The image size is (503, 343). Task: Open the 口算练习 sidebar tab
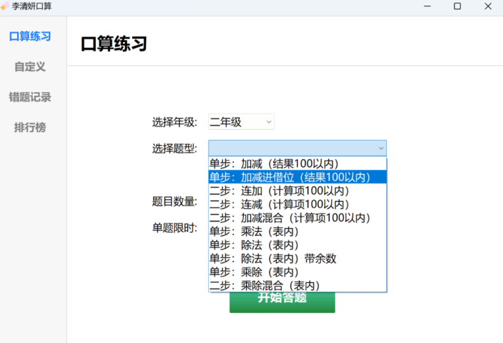(30, 36)
